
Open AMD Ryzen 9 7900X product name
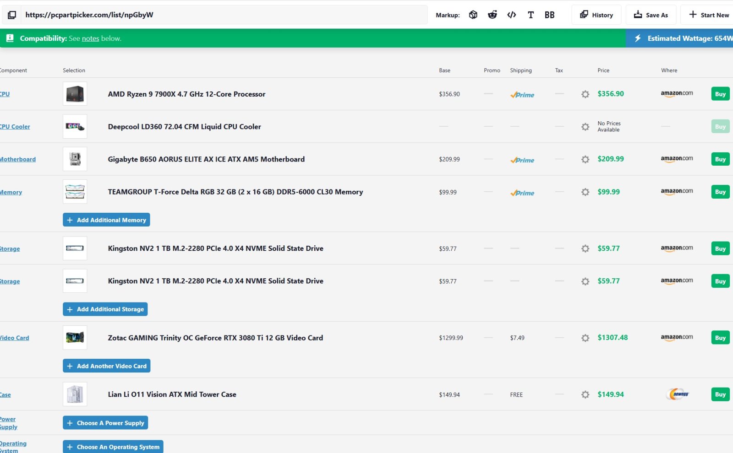(186, 94)
